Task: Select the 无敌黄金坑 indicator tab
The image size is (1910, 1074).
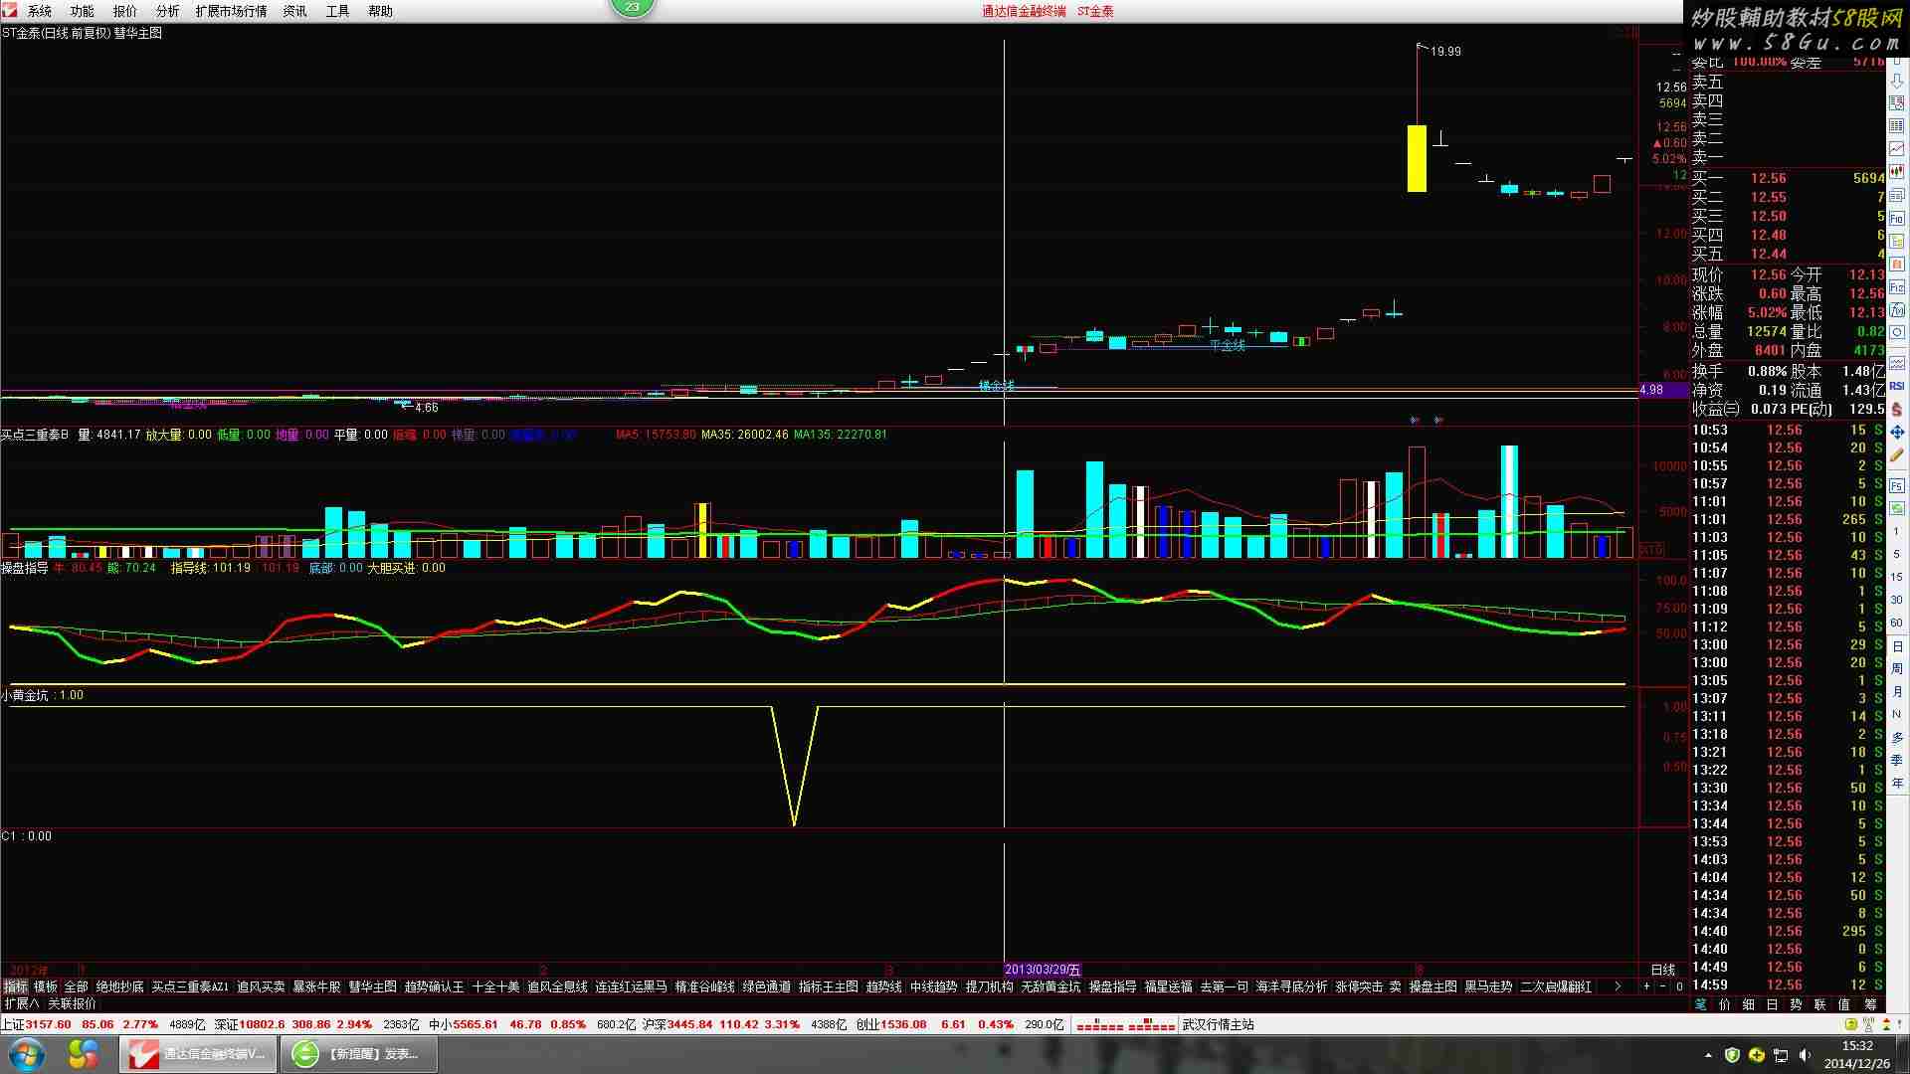Action: click(1050, 986)
